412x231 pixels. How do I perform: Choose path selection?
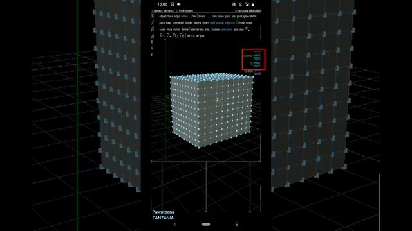coord(162,23)
